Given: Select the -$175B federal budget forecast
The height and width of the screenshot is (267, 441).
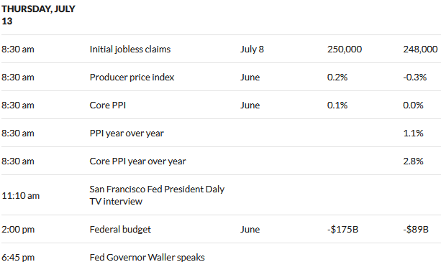Looking at the screenshot, I should click(343, 230).
